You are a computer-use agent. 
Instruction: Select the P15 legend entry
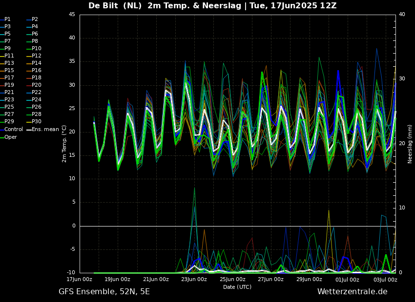coord(9,71)
